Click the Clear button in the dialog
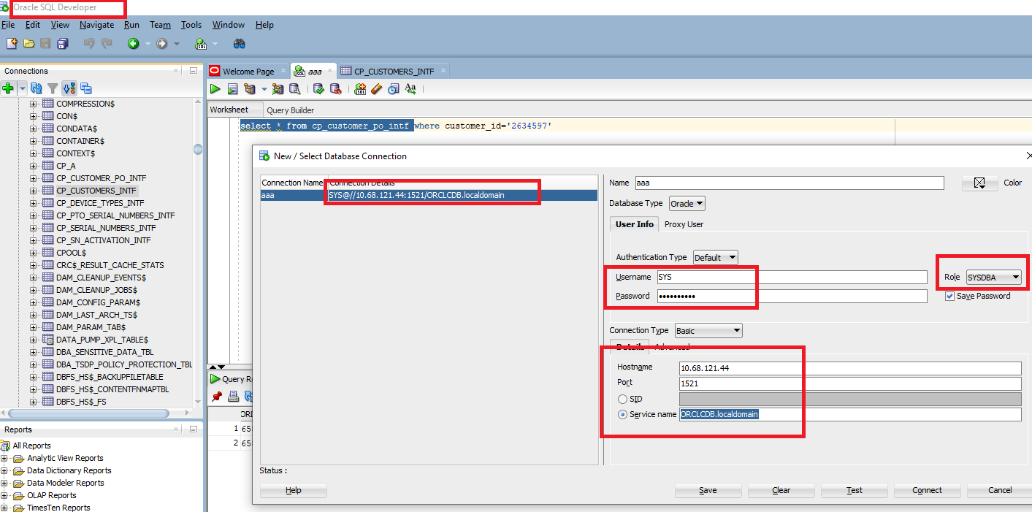 781,490
